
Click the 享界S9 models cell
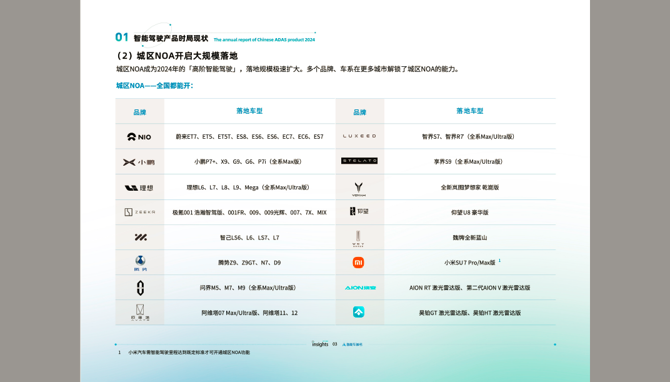tap(469, 161)
